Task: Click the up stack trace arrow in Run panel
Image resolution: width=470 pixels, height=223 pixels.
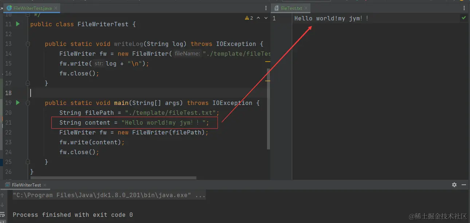Action: pyautogui.click(x=3, y=195)
